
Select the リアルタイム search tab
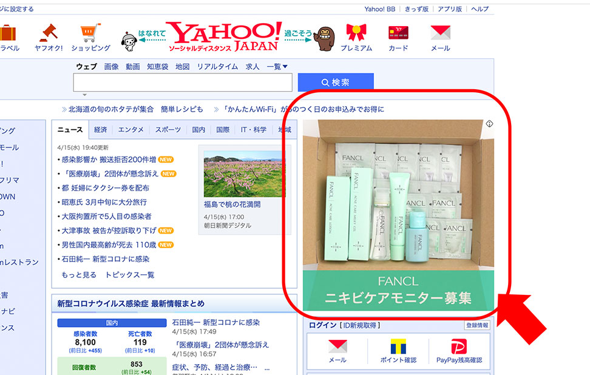tap(217, 67)
